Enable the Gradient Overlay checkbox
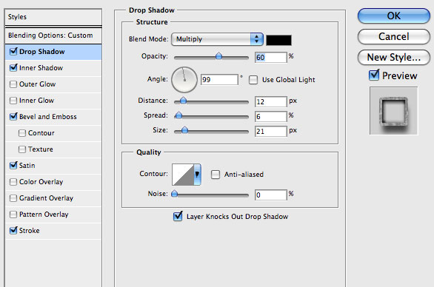Image resolution: width=434 pixels, height=287 pixels. click(x=13, y=198)
